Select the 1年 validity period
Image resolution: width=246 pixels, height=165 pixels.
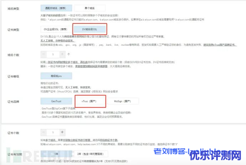click(56, 154)
